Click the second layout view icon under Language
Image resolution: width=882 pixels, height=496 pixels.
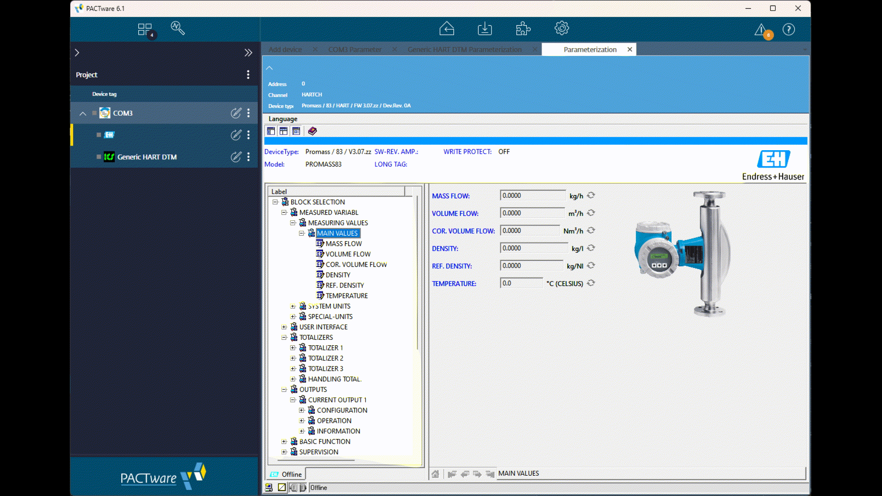[283, 131]
